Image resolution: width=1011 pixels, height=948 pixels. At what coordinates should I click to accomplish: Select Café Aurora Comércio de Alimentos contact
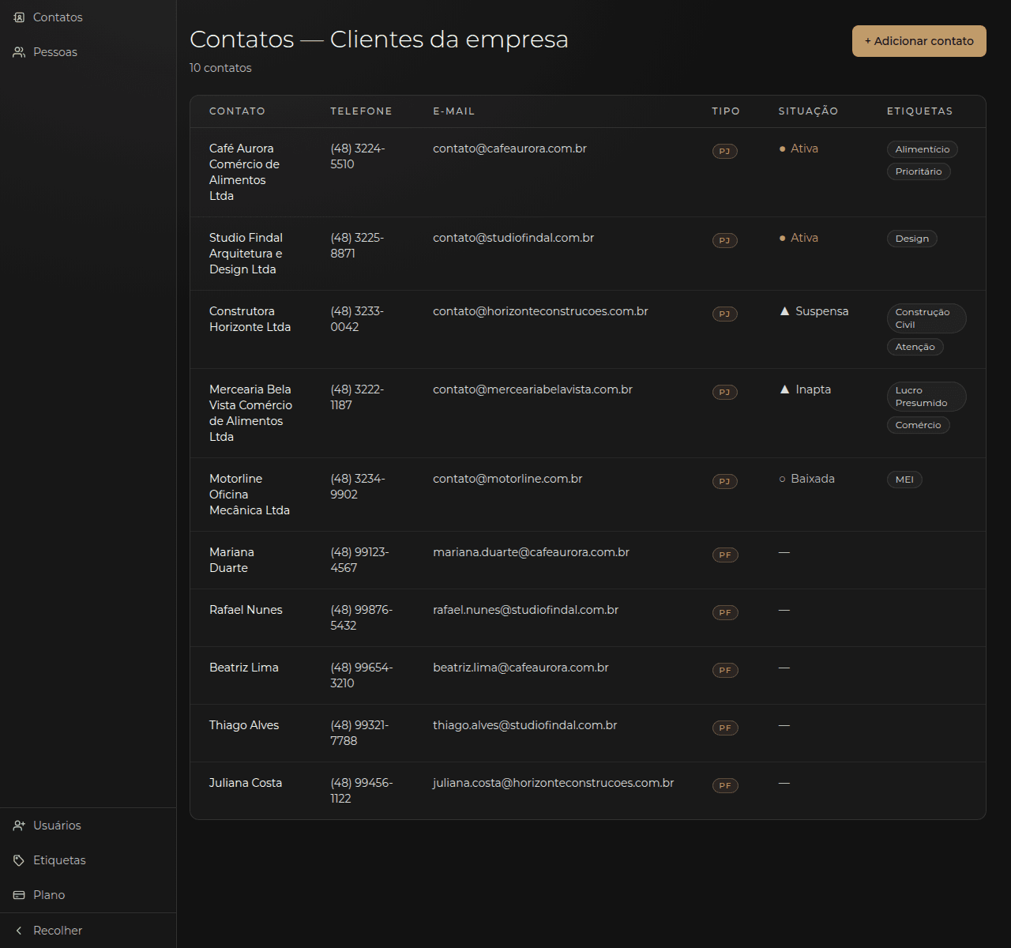click(244, 172)
